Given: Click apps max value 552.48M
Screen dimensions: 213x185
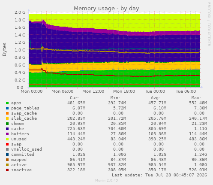Looking at the screenshot, I should (x=198, y=103).
